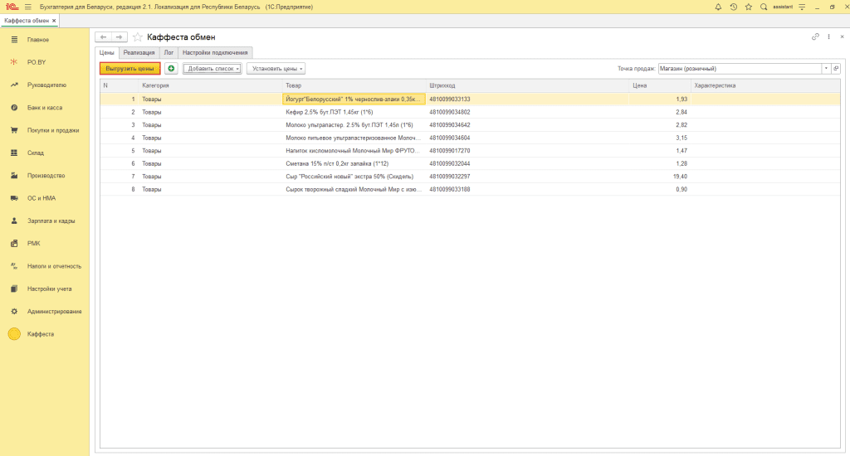The image size is (850, 456).
Task: Open Зарплата и кадры person icon
Action: point(14,221)
